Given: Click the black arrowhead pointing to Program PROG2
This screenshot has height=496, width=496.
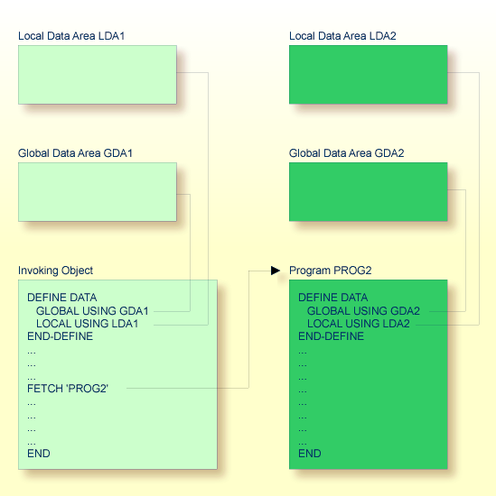Looking at the screenshot, I should [x=276, y=271].
